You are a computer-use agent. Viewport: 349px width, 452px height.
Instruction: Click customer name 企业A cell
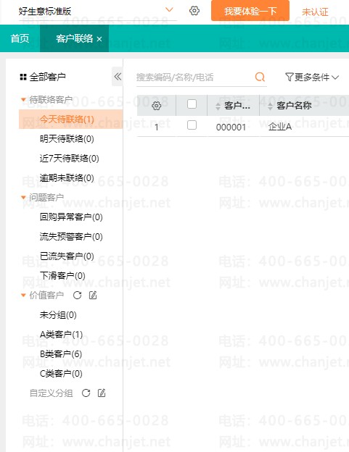click(x=280, y=127)
